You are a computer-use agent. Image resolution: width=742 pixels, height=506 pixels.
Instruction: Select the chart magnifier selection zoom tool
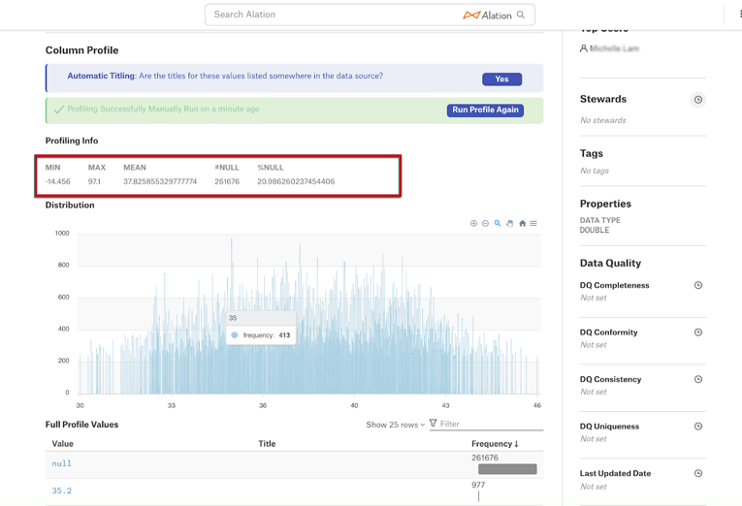(498, 223)
